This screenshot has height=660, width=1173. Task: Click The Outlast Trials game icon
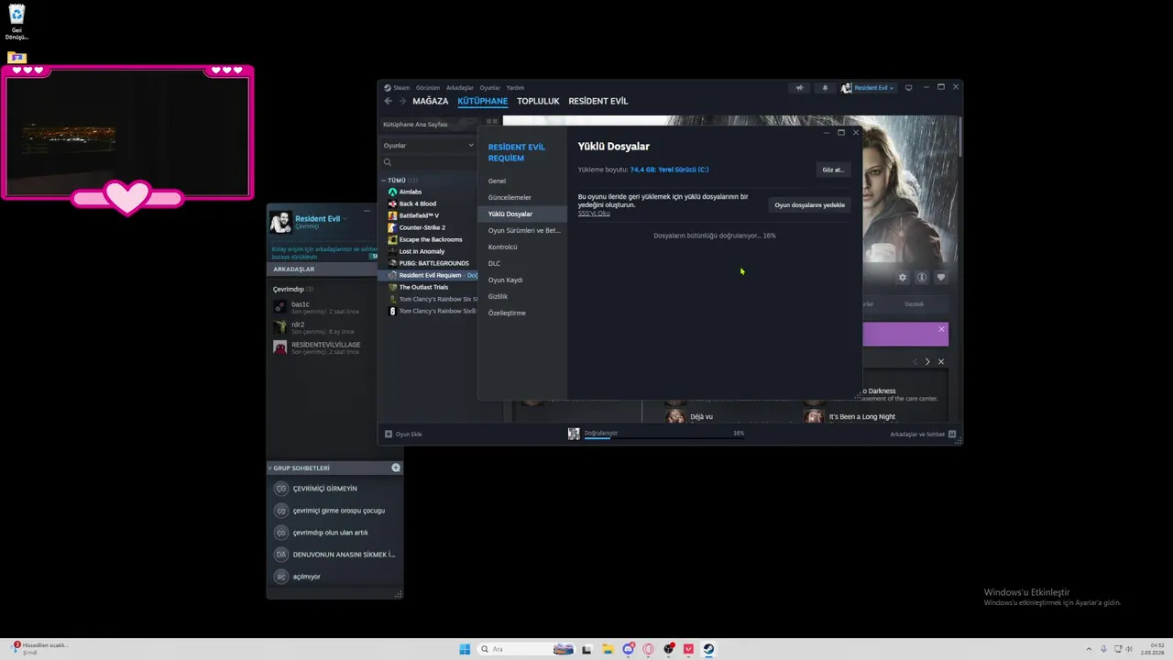point(392,287)
